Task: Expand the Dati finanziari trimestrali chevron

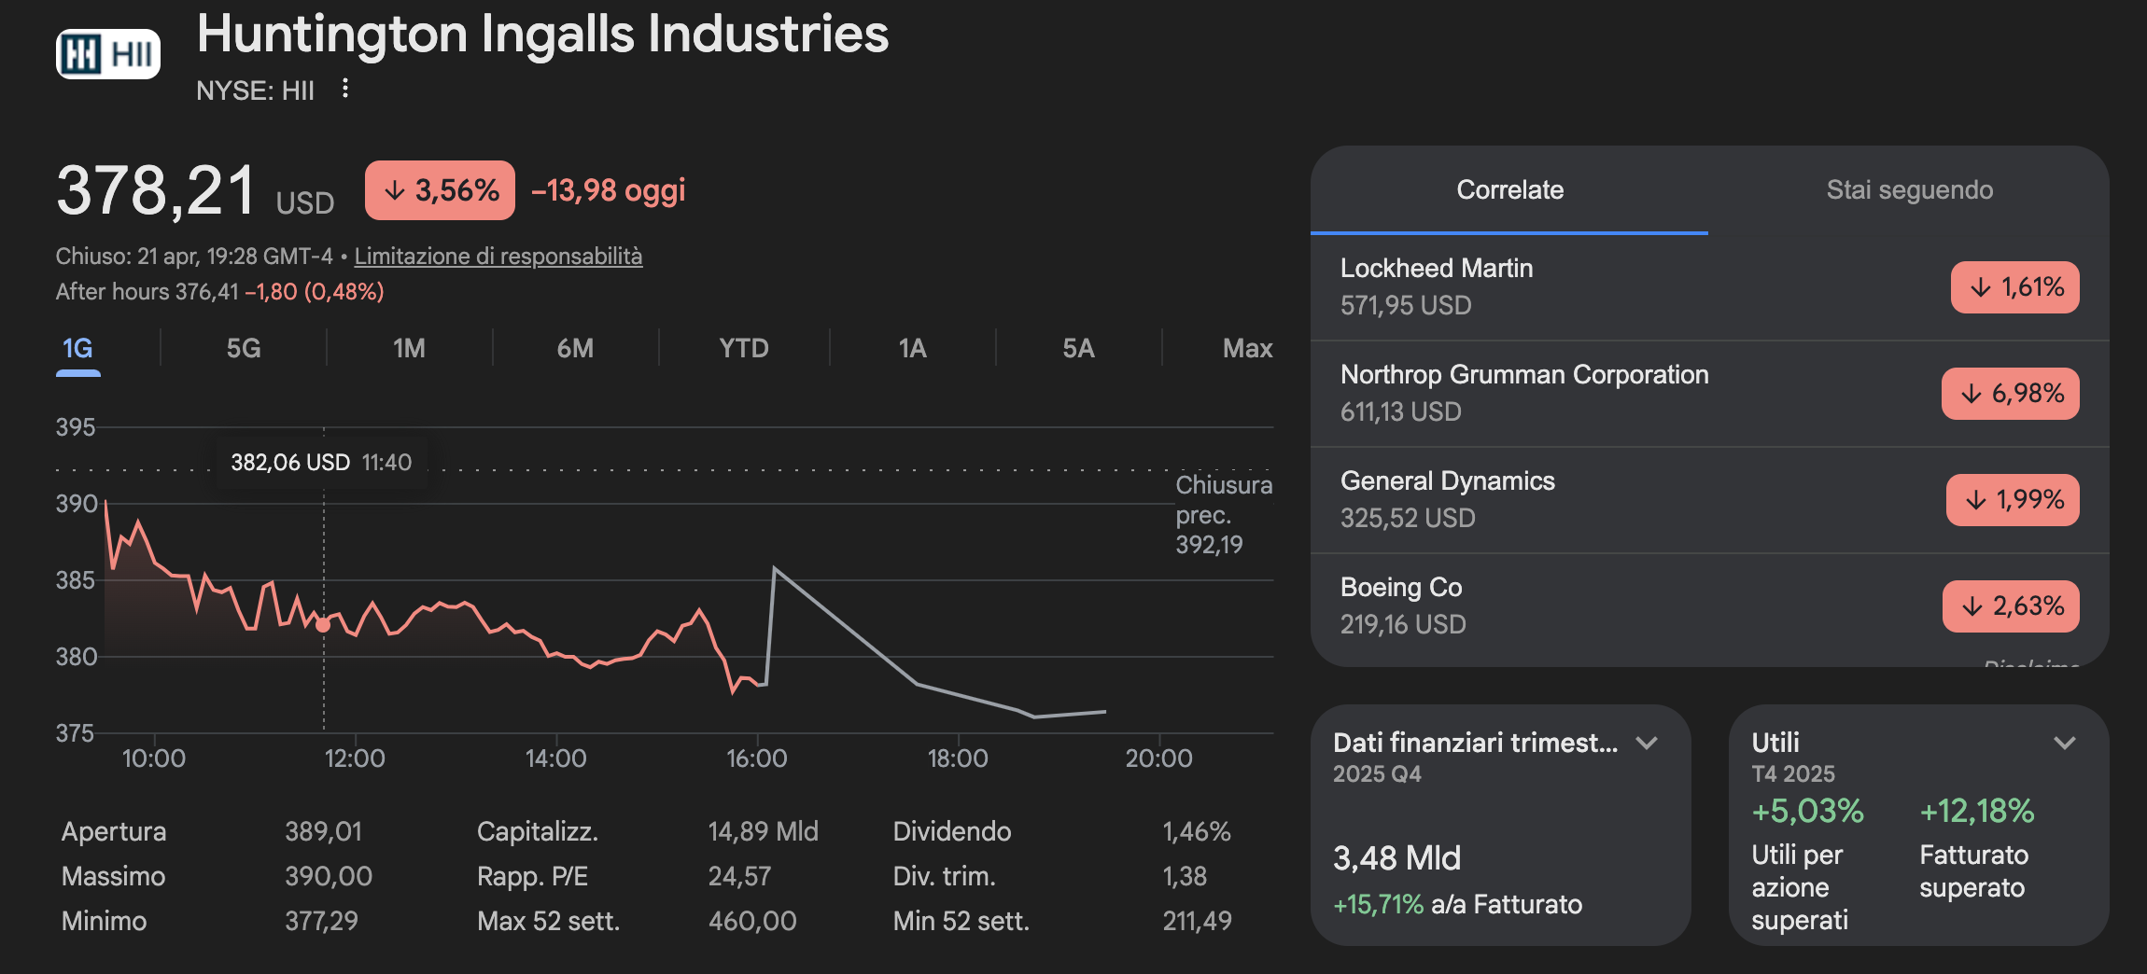Action: 1647,743
